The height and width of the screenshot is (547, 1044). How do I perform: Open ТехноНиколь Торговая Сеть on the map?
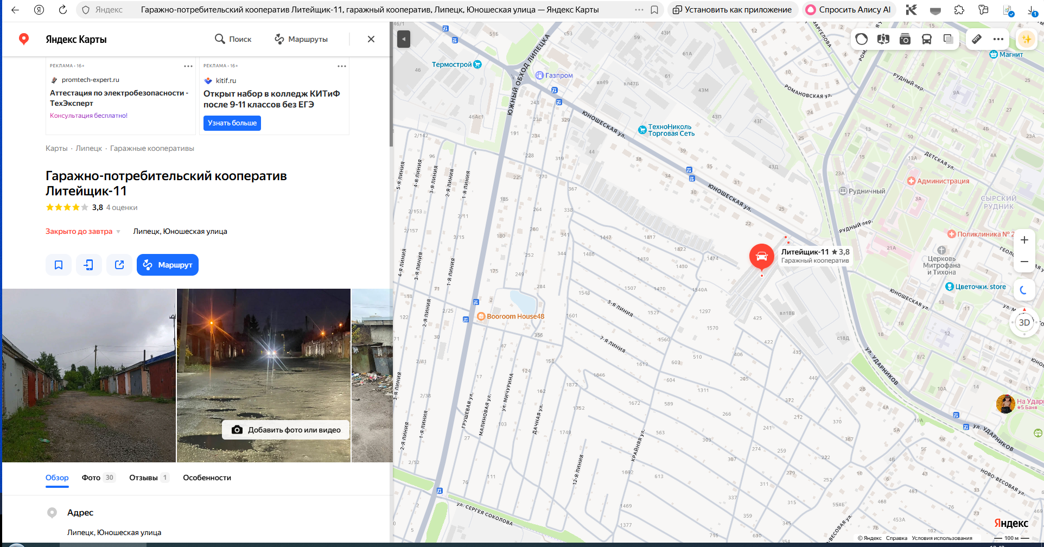[x=667, y=130]
